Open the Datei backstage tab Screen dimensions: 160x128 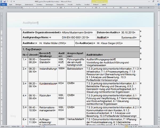click(x=3, y=5)
